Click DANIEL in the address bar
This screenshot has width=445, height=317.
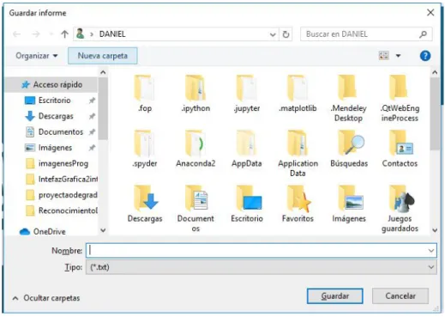[112, 34]
